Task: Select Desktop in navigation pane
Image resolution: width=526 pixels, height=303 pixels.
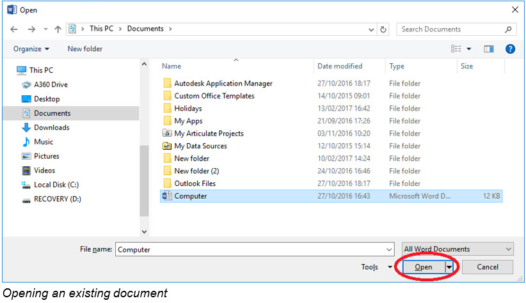Action: (40, 99)
